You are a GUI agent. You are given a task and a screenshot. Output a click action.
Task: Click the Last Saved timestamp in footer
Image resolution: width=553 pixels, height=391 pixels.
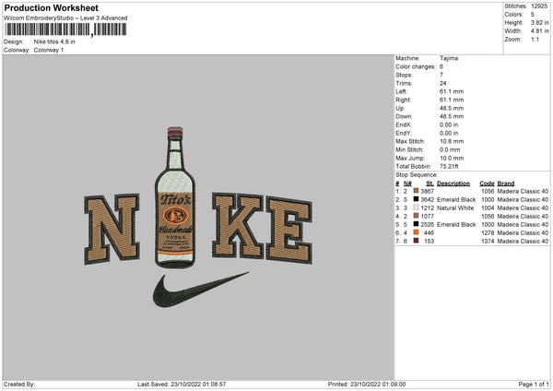click(182, 385)
